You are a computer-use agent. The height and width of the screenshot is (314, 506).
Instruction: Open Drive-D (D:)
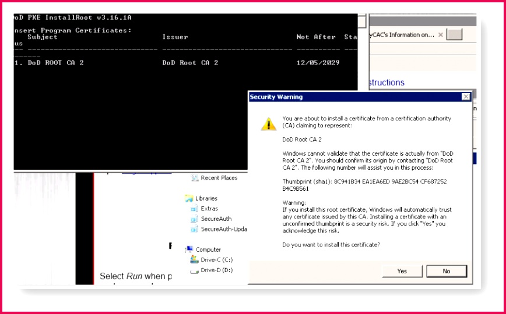point(216,270)
